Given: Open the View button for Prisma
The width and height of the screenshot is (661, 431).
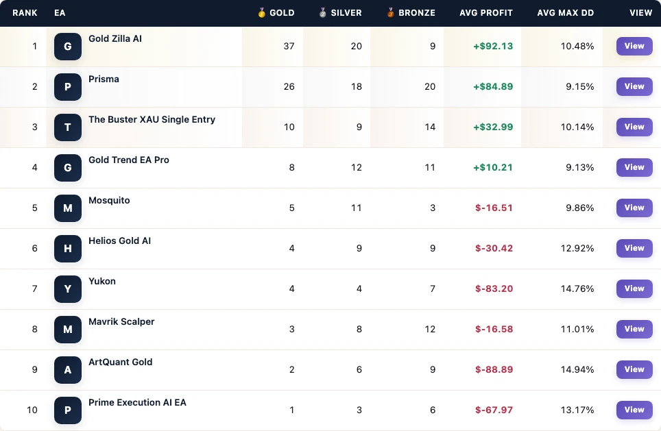Looking at the screenshot, I should point(634,86).
